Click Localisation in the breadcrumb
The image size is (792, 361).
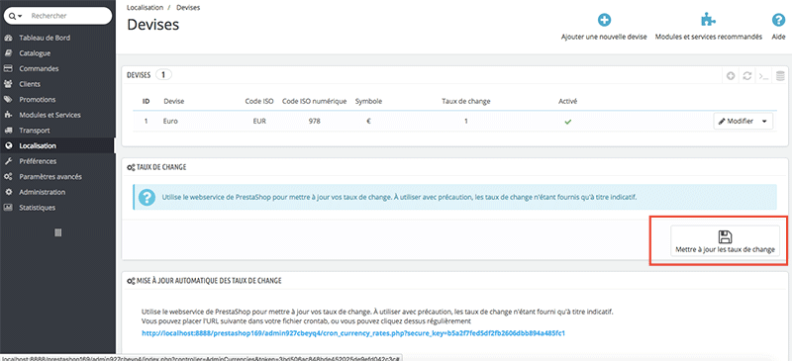pyautogui.click(x=145, y=8)
